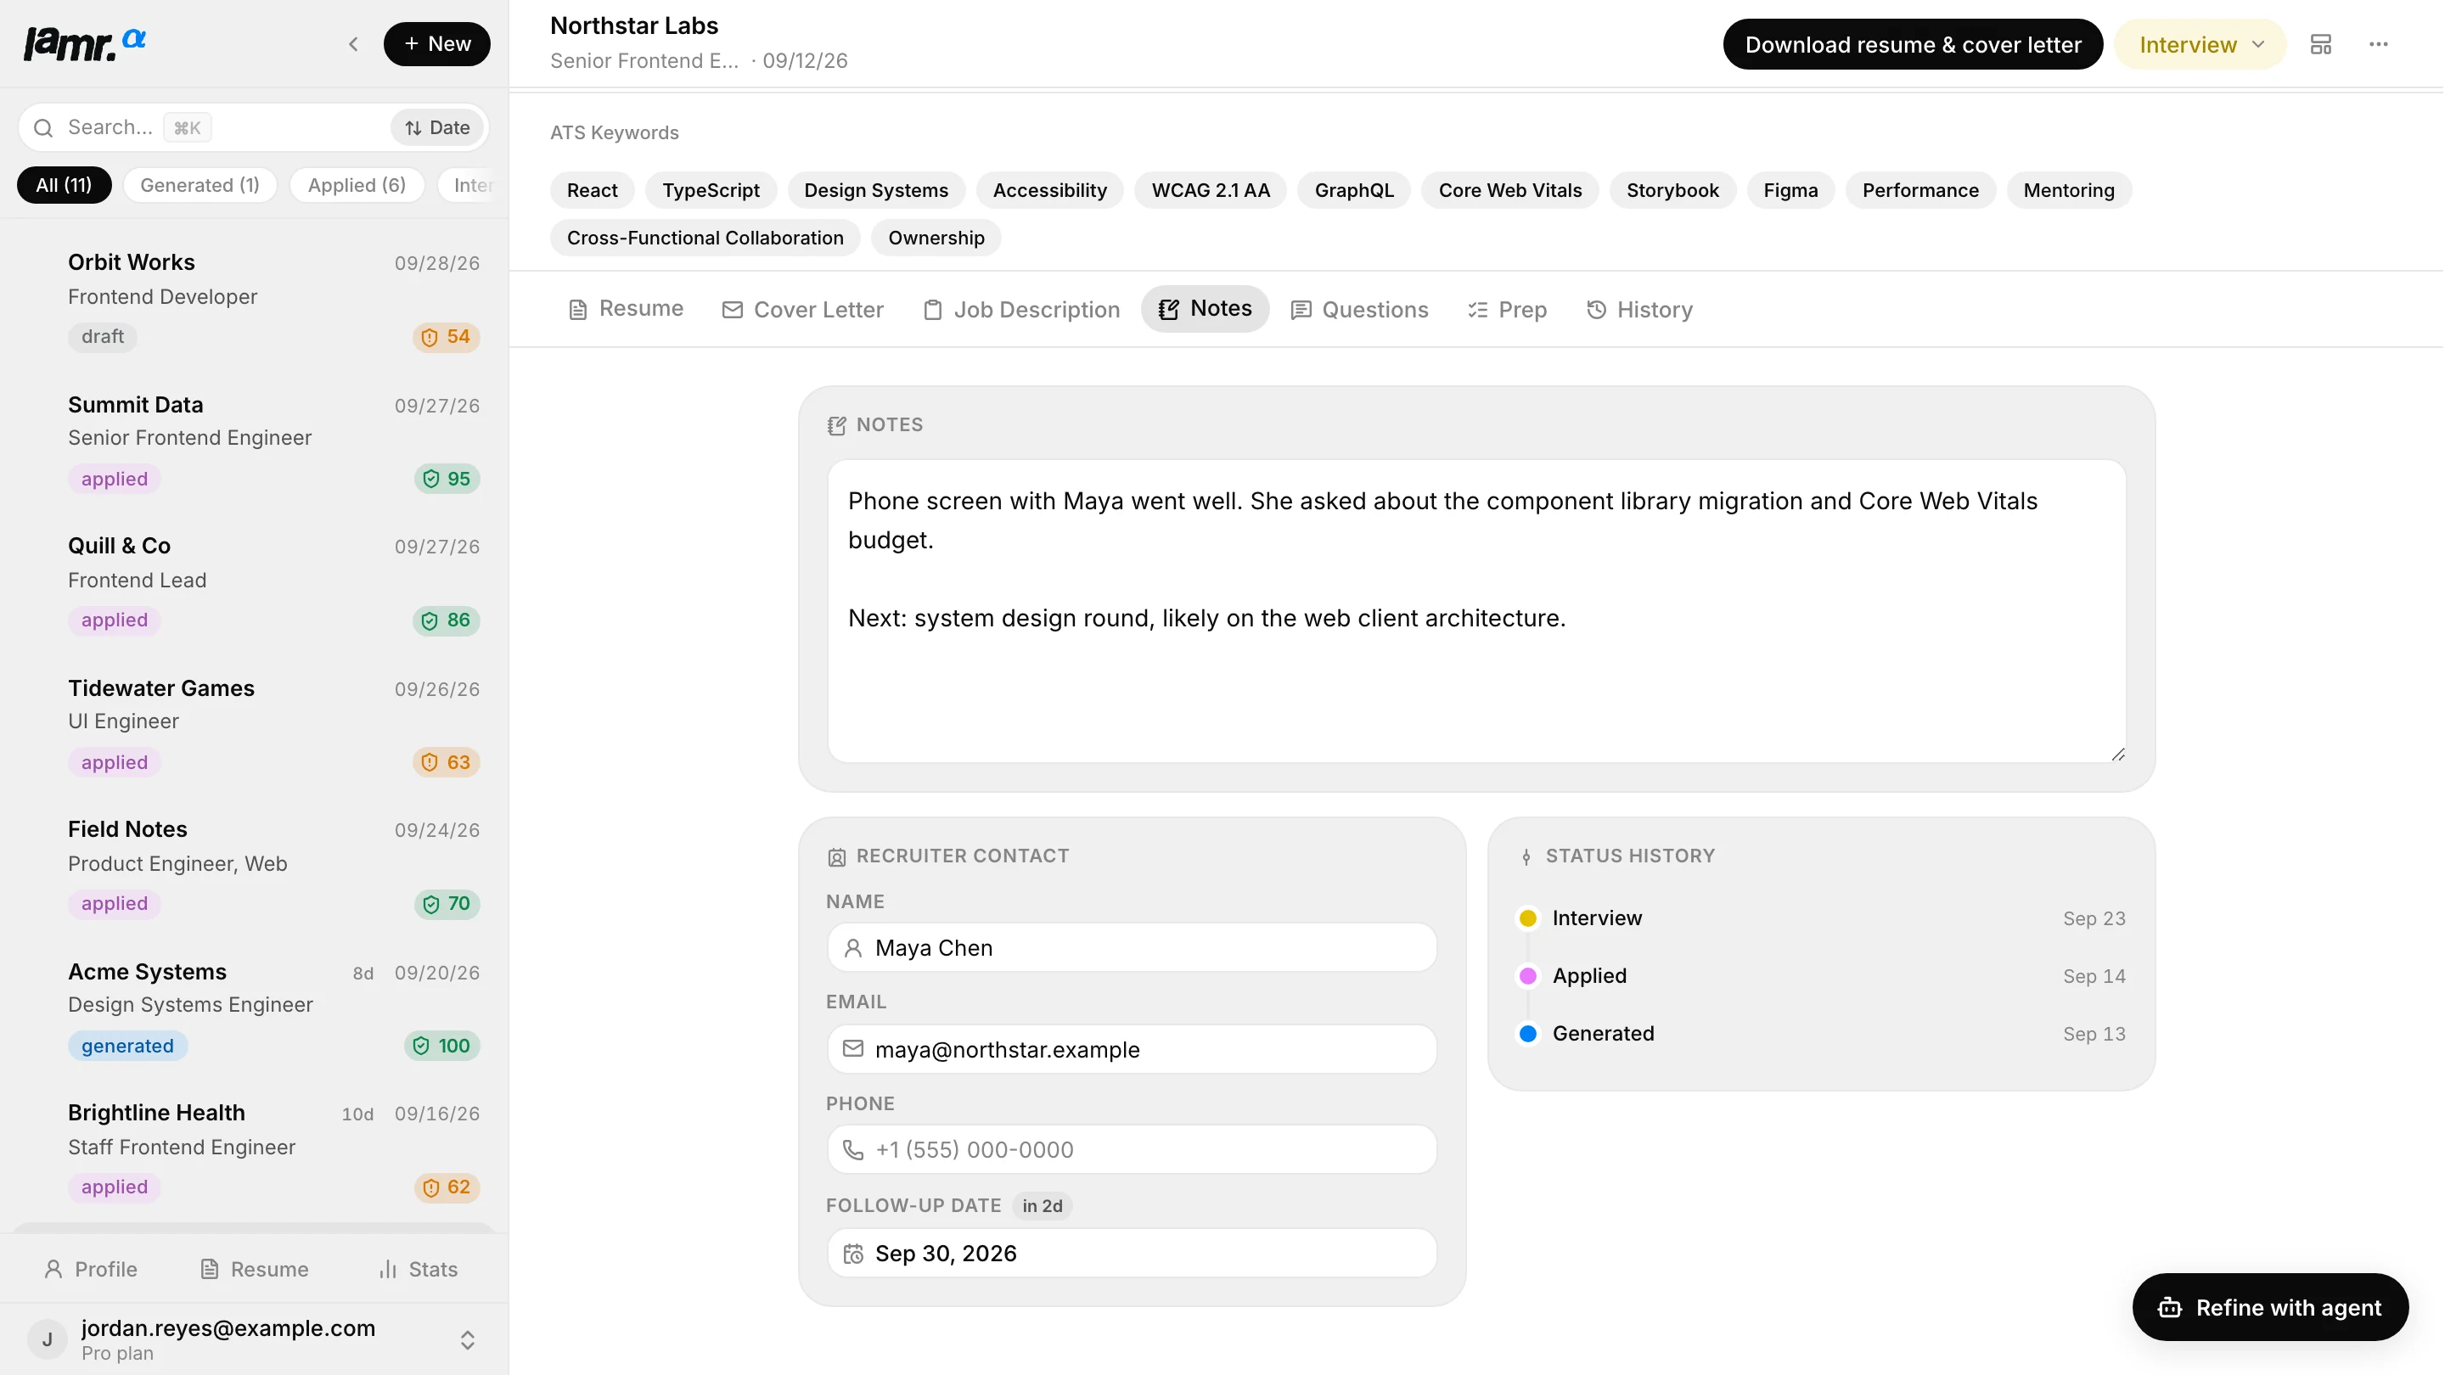Edit the email maya@northstar.example field
2445x1375 pixels.
pos(1132,1048)
